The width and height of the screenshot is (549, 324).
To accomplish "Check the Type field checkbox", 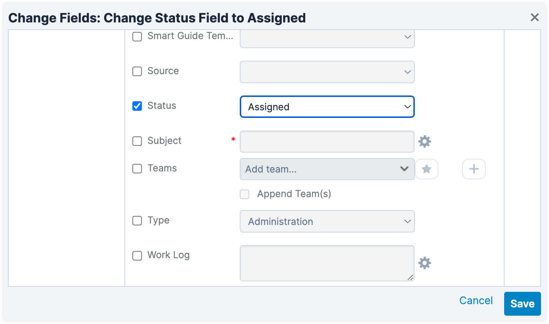I will (x=137, y=221).
